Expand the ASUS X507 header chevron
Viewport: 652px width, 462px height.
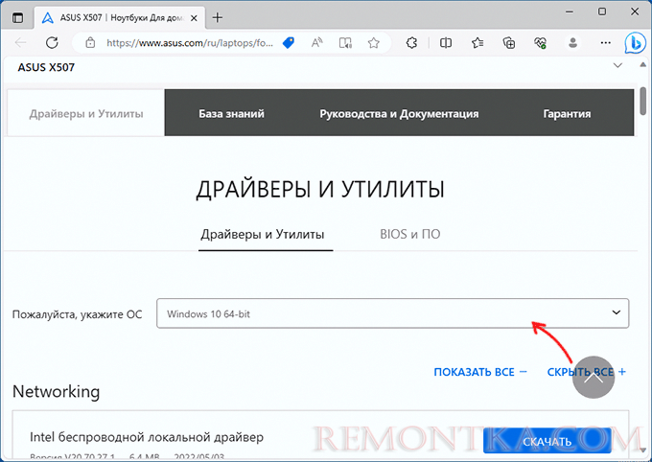(617, 65)
